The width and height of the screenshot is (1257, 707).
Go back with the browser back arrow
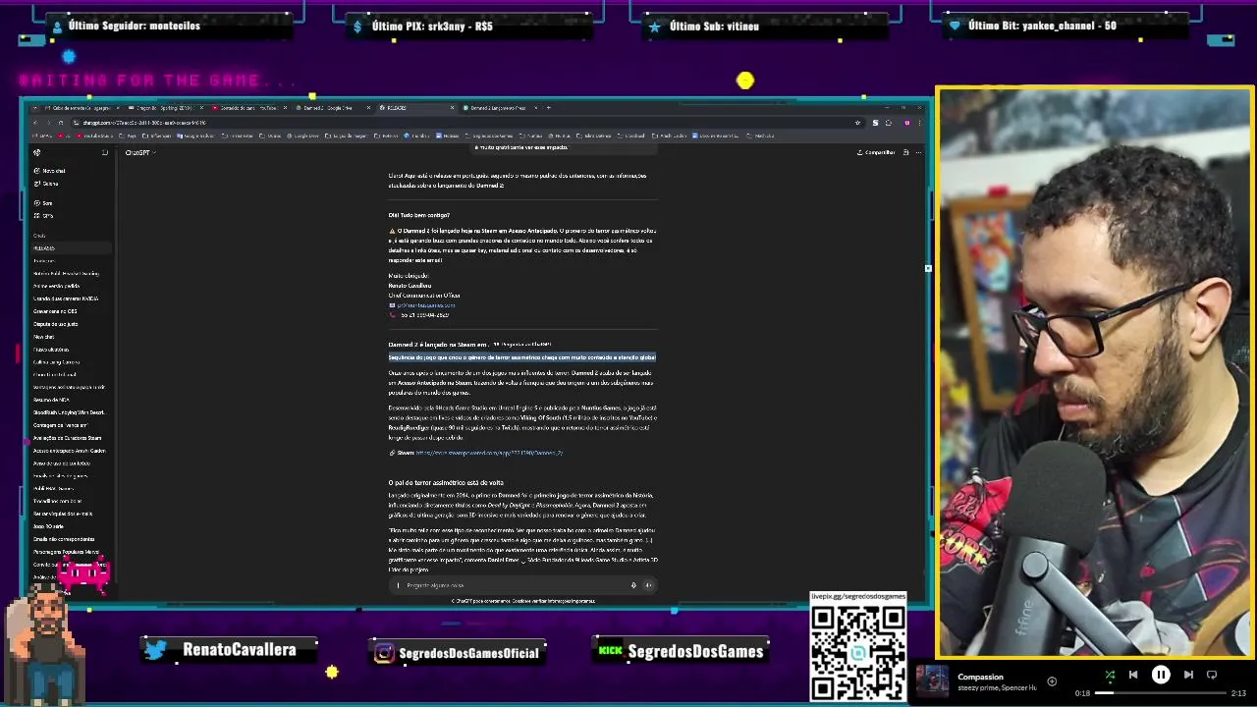point(34,123)
